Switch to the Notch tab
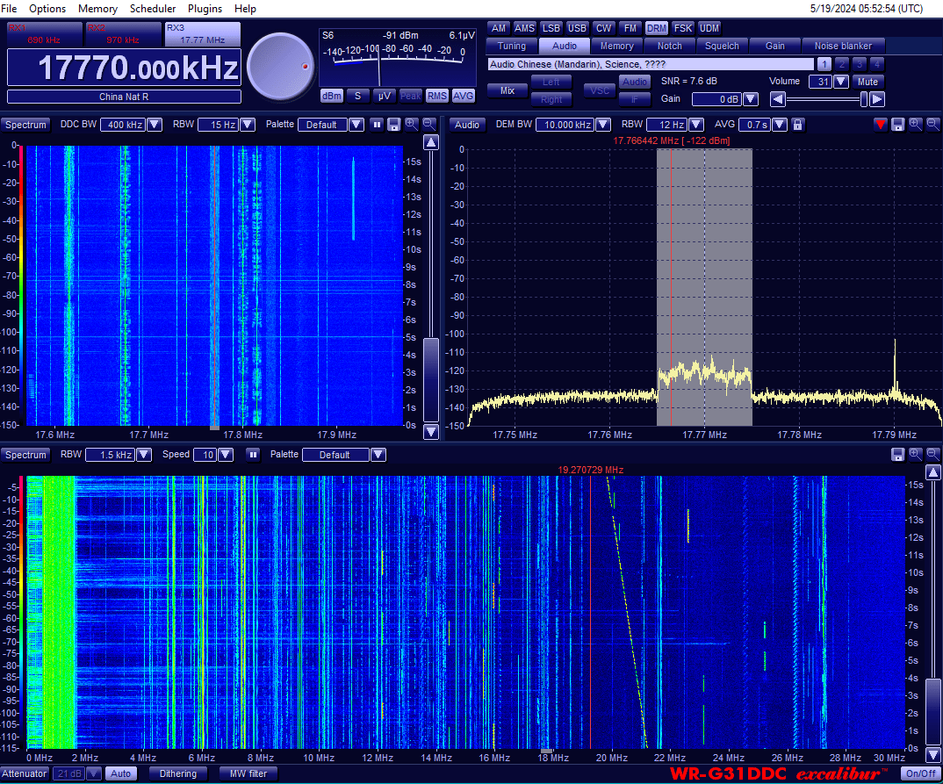The height and width of the screenshot is (784, 943). 669,46
